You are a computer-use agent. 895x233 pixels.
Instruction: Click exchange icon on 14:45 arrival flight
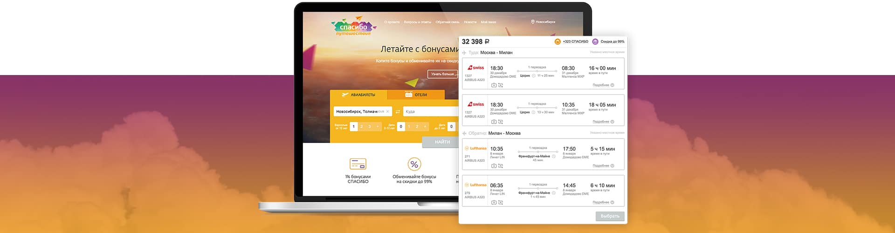(x=501, y=203)
